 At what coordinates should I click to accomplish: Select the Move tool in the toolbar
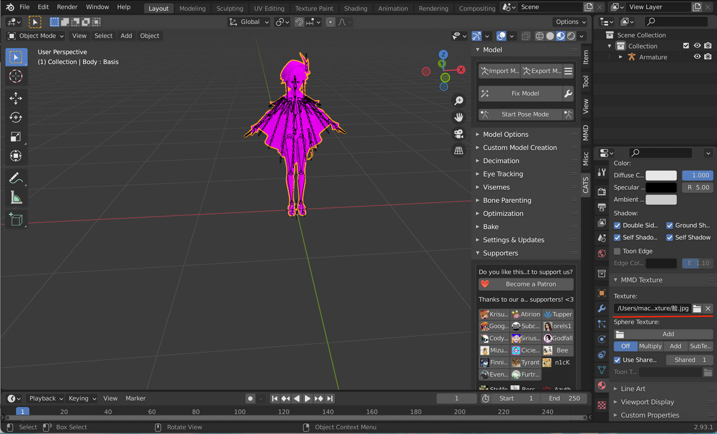(x=16, y=98)
